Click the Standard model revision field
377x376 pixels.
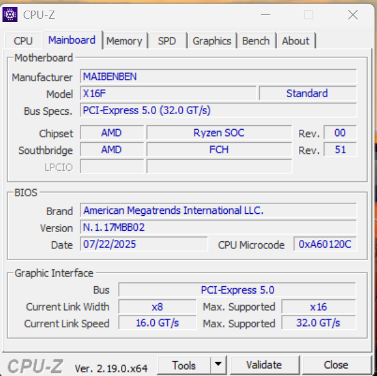coord(307,93)
